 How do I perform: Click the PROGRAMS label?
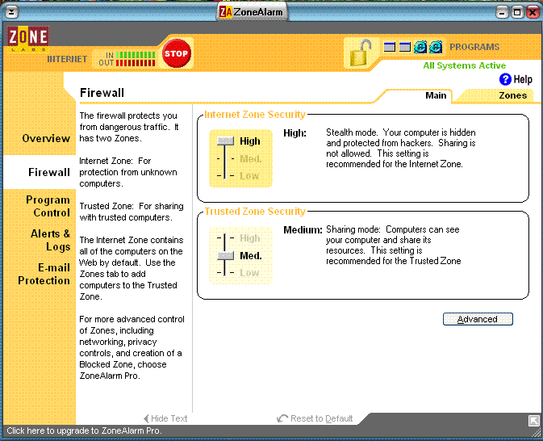pos(474,47)
